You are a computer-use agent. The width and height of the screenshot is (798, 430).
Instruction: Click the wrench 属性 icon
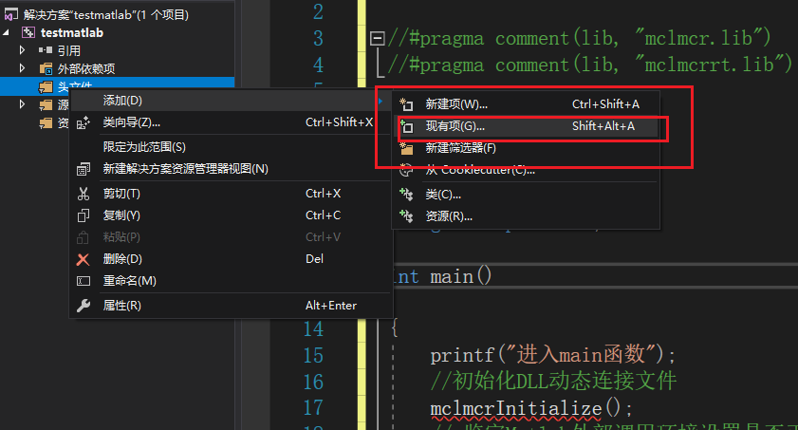click(83, 306)
